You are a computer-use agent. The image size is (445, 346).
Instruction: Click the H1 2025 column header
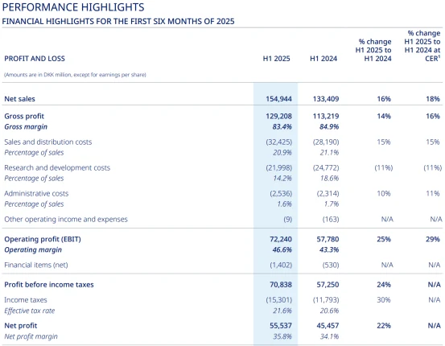coord(277,59)
